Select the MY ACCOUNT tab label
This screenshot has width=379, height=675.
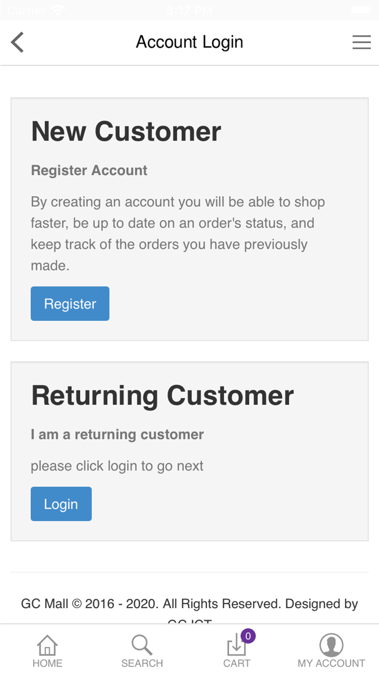click(x=331, y=663)
